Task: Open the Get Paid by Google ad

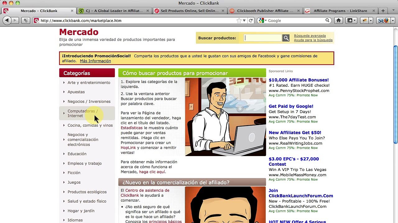Action: coord(291,106)
